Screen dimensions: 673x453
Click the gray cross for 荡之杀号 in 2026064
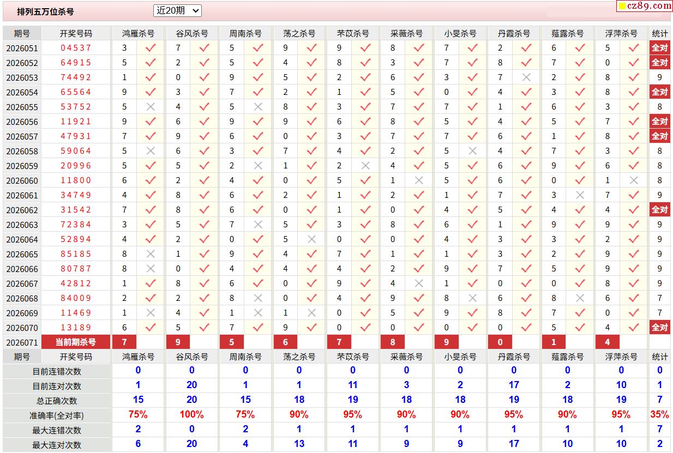pos(311,239)
